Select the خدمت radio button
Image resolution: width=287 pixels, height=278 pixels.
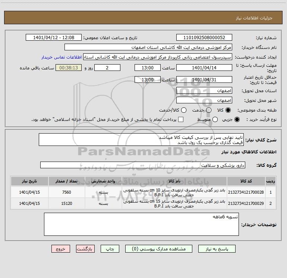click(209, 110)
